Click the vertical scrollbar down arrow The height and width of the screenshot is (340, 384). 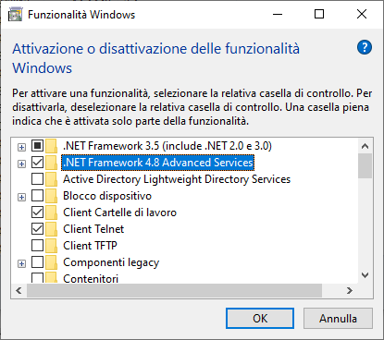click(x=365, y=275)
